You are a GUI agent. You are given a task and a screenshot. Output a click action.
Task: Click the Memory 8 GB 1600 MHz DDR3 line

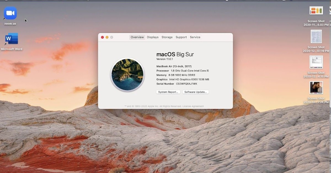coord(176,75)
